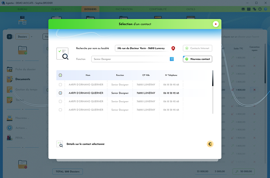
Task: Click the icon next to Détails sur le contact
Action: (60, 144)
